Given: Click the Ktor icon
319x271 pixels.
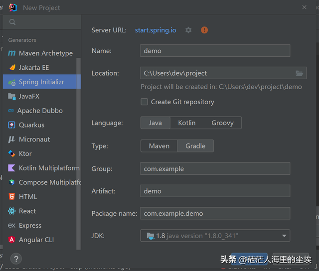Looking at the screenshot, I should pos(11,154).
